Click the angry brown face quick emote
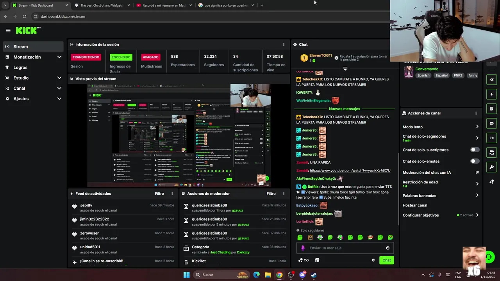Screen dimensions: 500x281 (310, 237)
